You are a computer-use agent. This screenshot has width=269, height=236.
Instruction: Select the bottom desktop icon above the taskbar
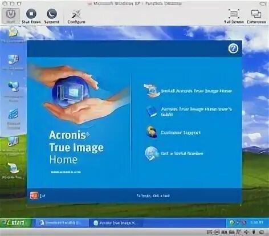pos(13,168)
